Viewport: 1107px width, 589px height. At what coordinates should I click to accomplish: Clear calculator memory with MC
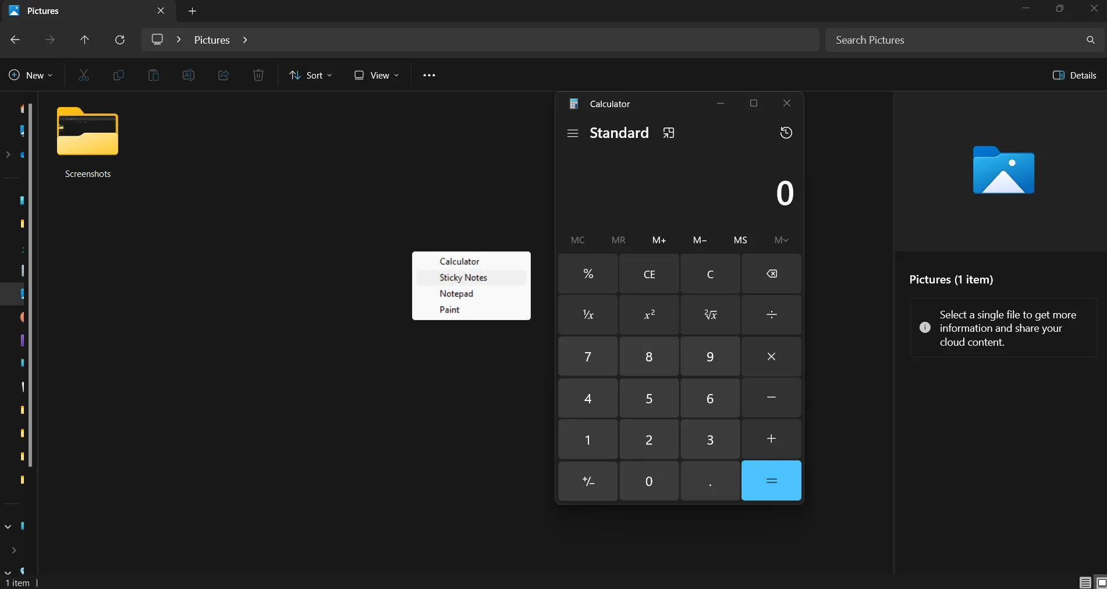578,240
